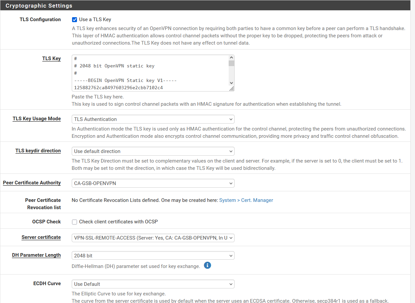415x303 pixels.
Task: Open the Server certificate dropdown
Action: (x=153, y=238)
